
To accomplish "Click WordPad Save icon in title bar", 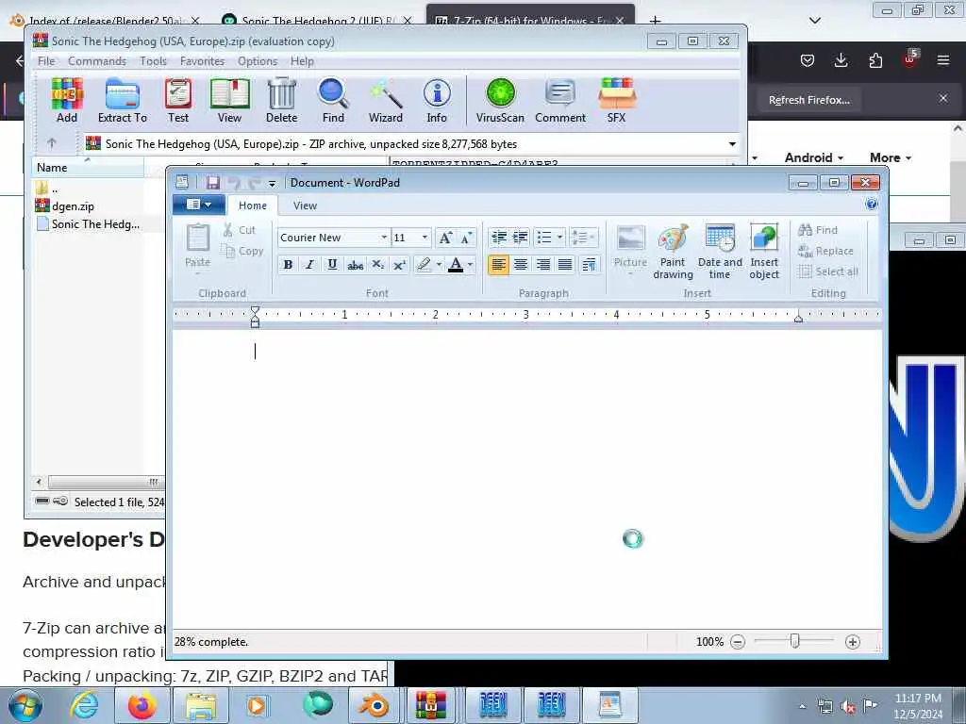I will pos(213,182).
